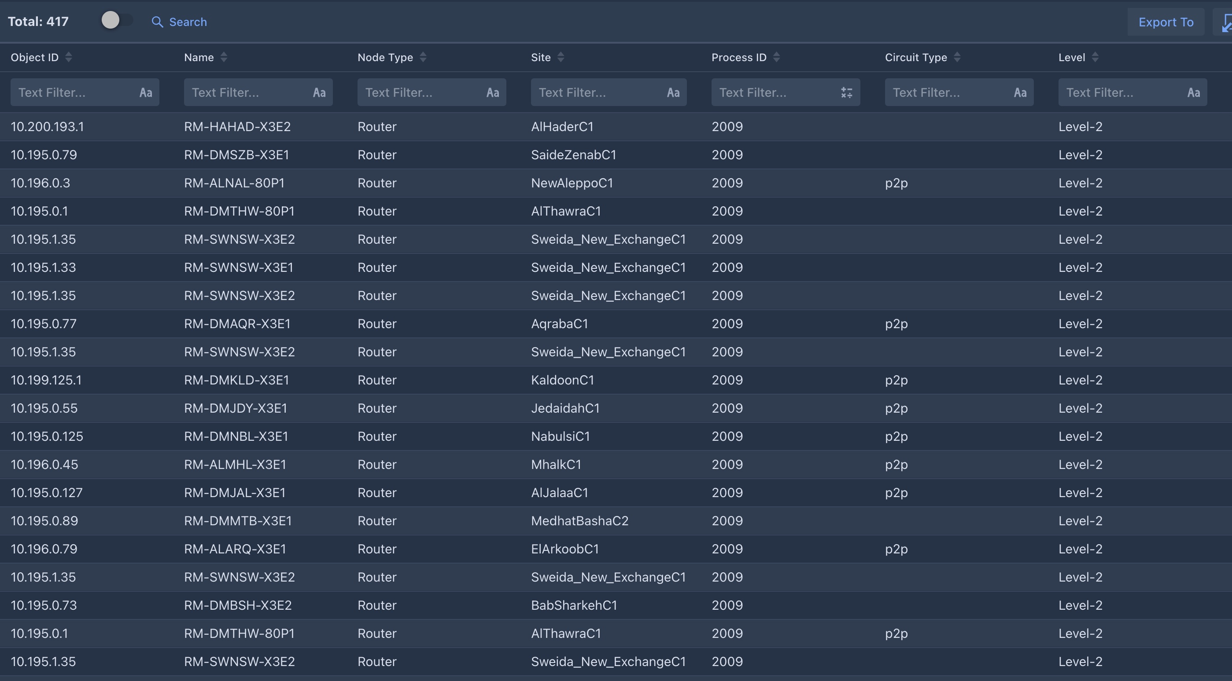Toggle case-sensitivity Aa in Object ID filter
The width and height of the screenshot is (1232, 681).
pos(146,93)
